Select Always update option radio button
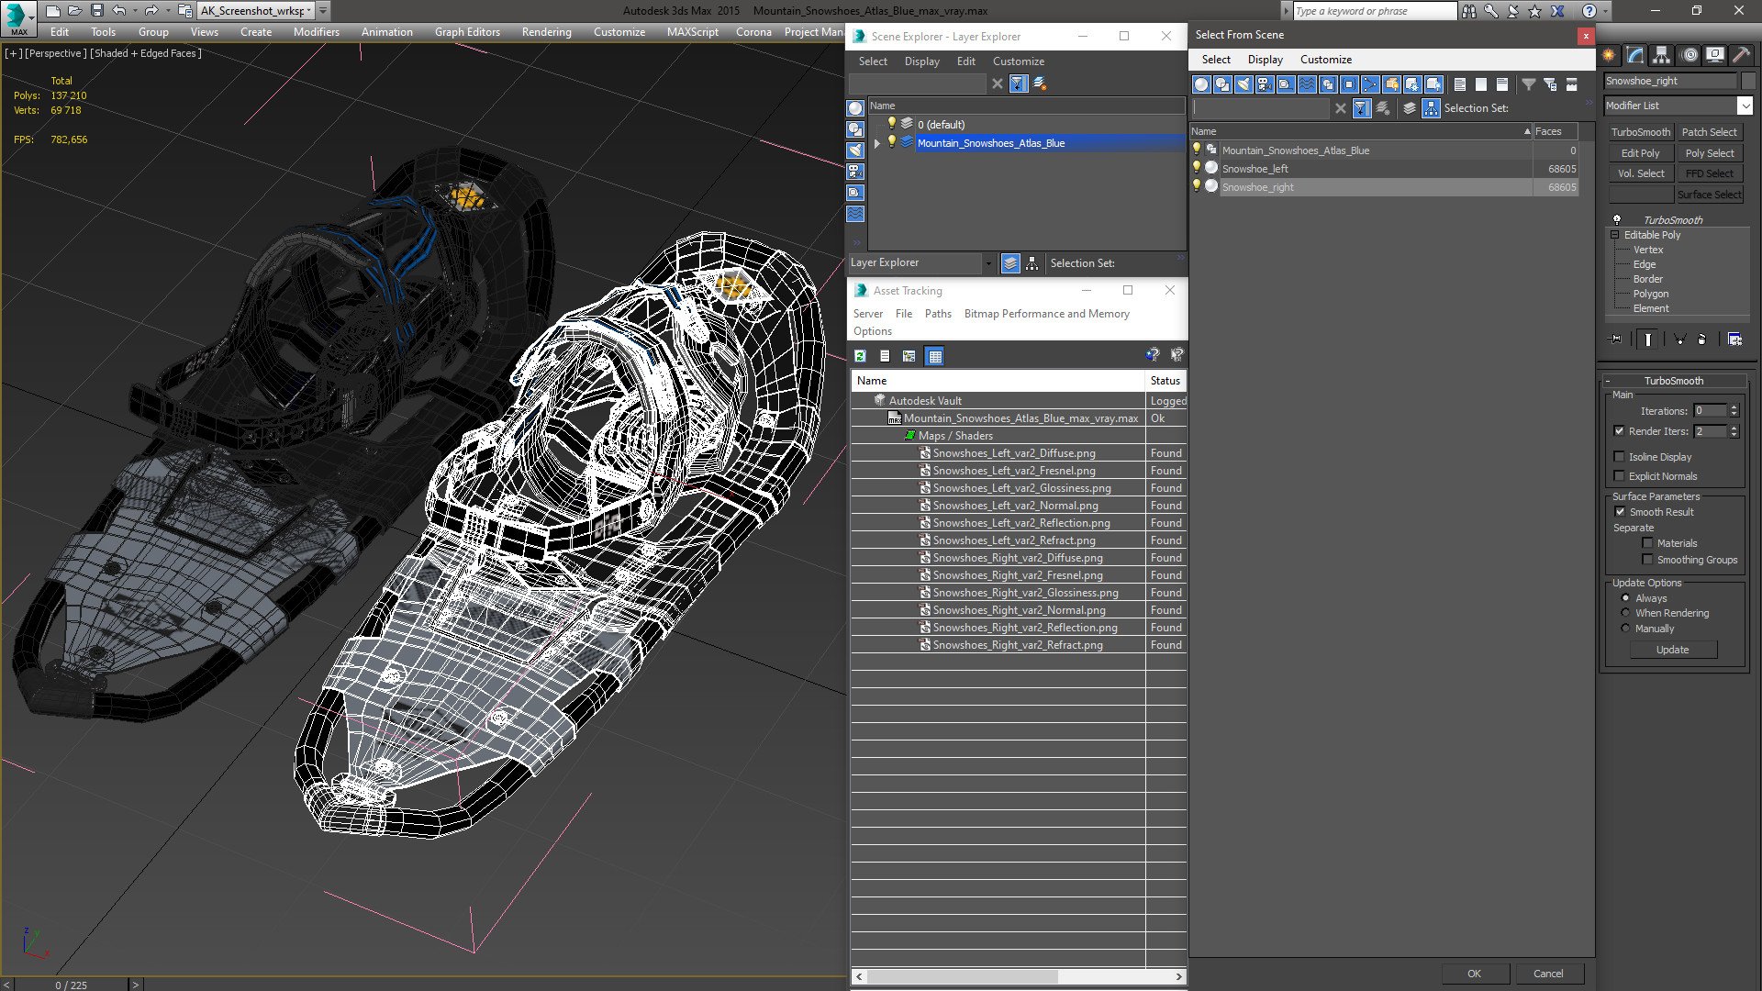Image resolution: width=1762 pixels, height=991 pixels. pyautogui.click(x=1625, y=598)
